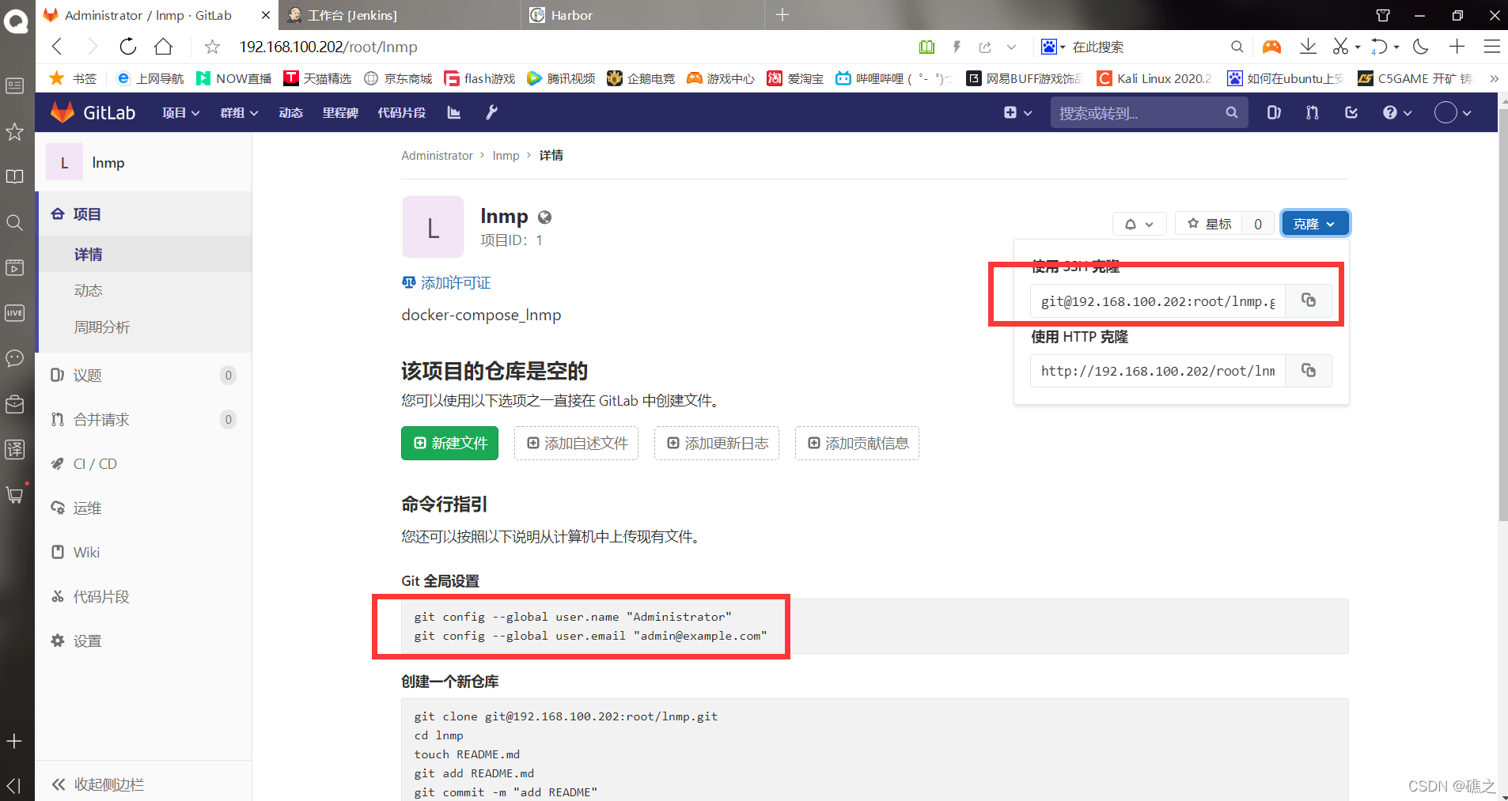Open the to-do list icon in navbar
Image resolution: width=1508 pixels, height=801 pixels.
tap(1351, 112)
